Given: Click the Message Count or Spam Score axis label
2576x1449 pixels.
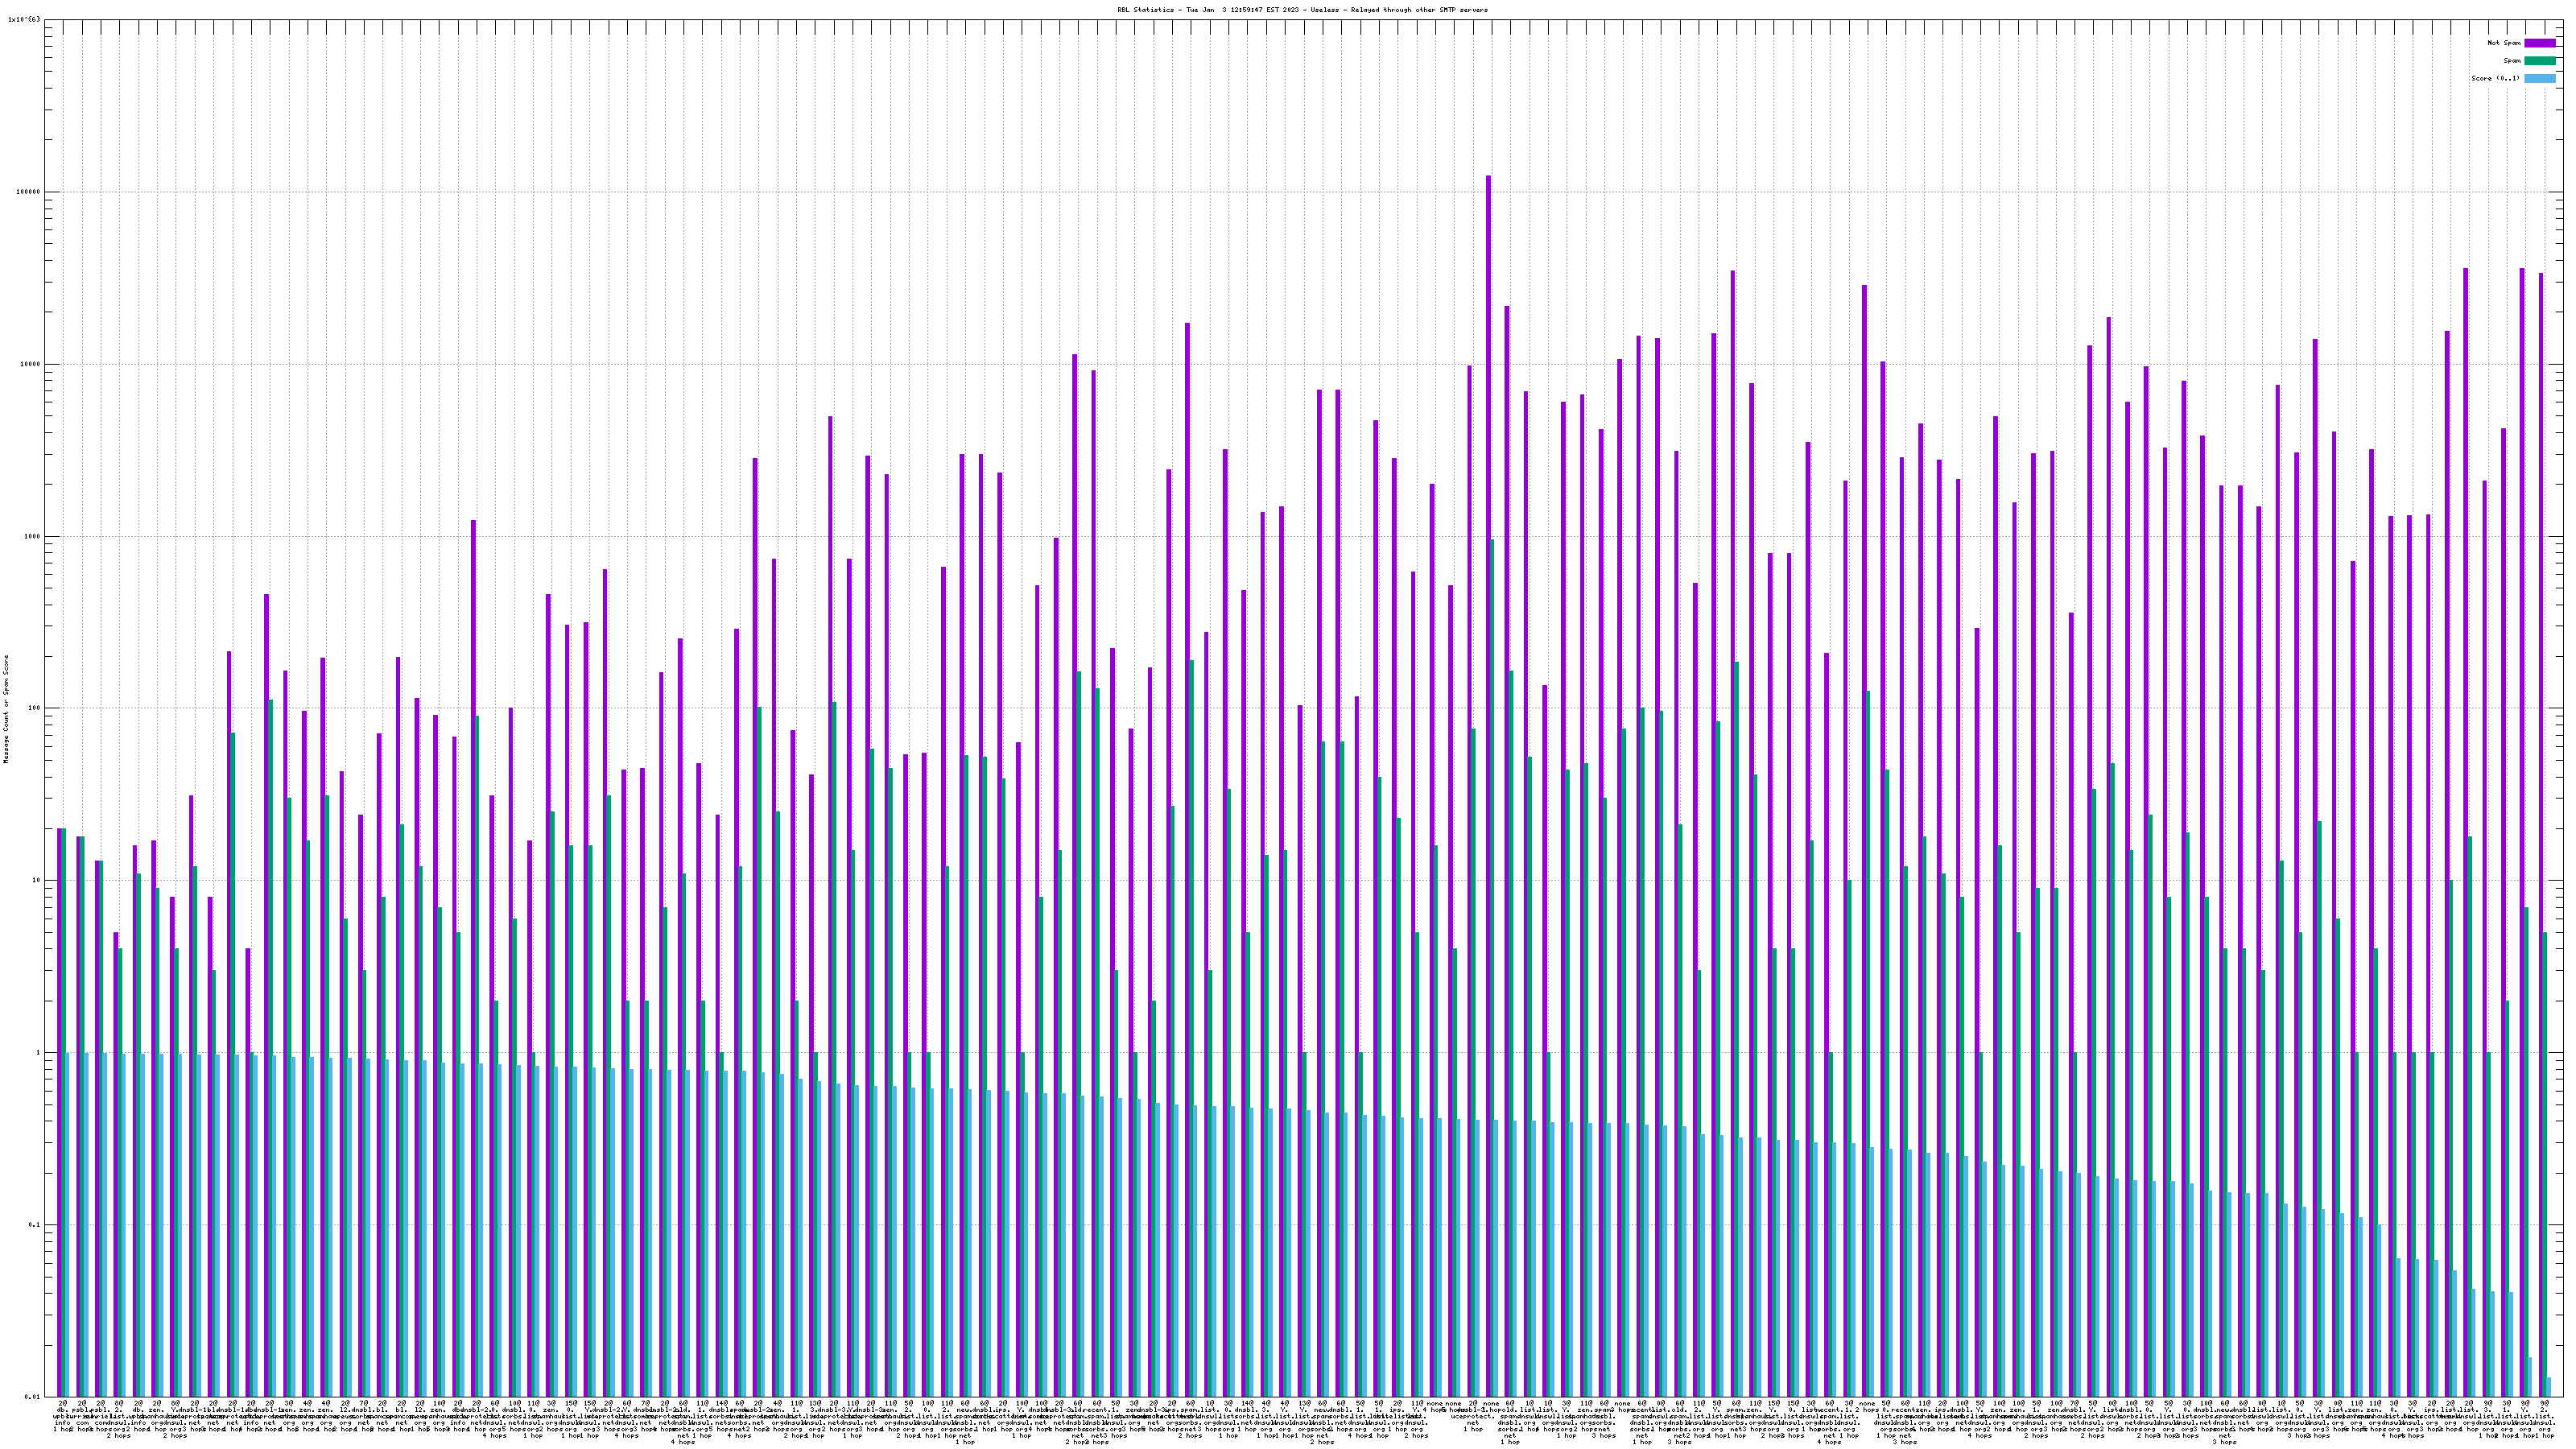Looking at the screenshot, I should 6,709.
